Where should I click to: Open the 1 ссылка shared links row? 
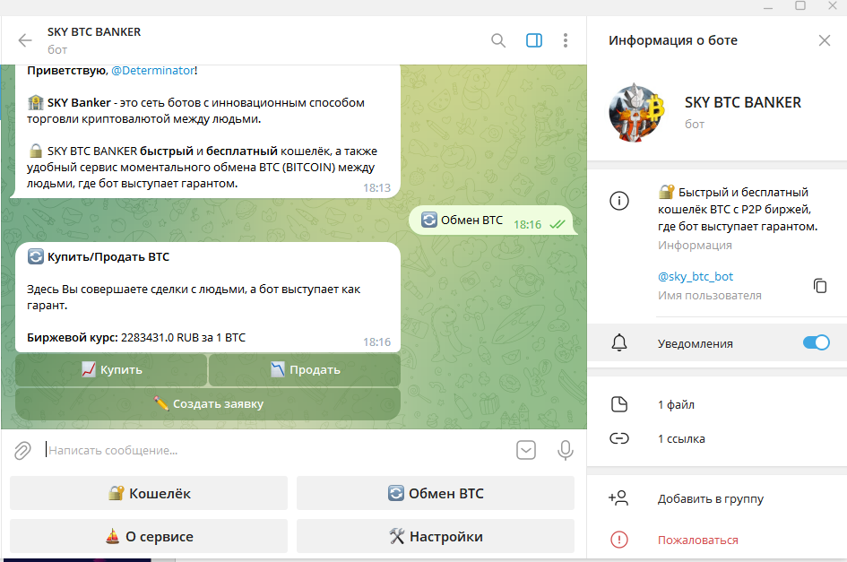(x=717, y=439)
